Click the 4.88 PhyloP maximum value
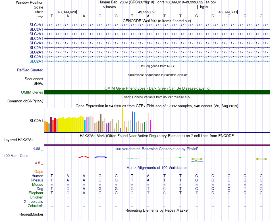Screen dimensions: 270x221 (36, 148)
